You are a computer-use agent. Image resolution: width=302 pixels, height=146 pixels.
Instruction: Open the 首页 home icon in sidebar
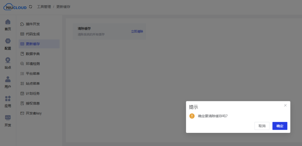coord(8,22)
